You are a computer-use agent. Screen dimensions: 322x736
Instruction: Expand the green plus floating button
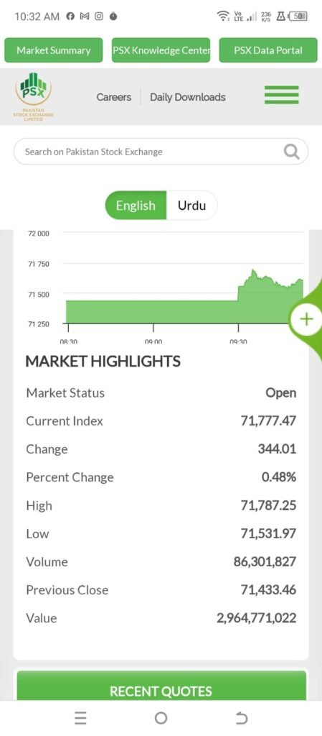tap(306, 320)
